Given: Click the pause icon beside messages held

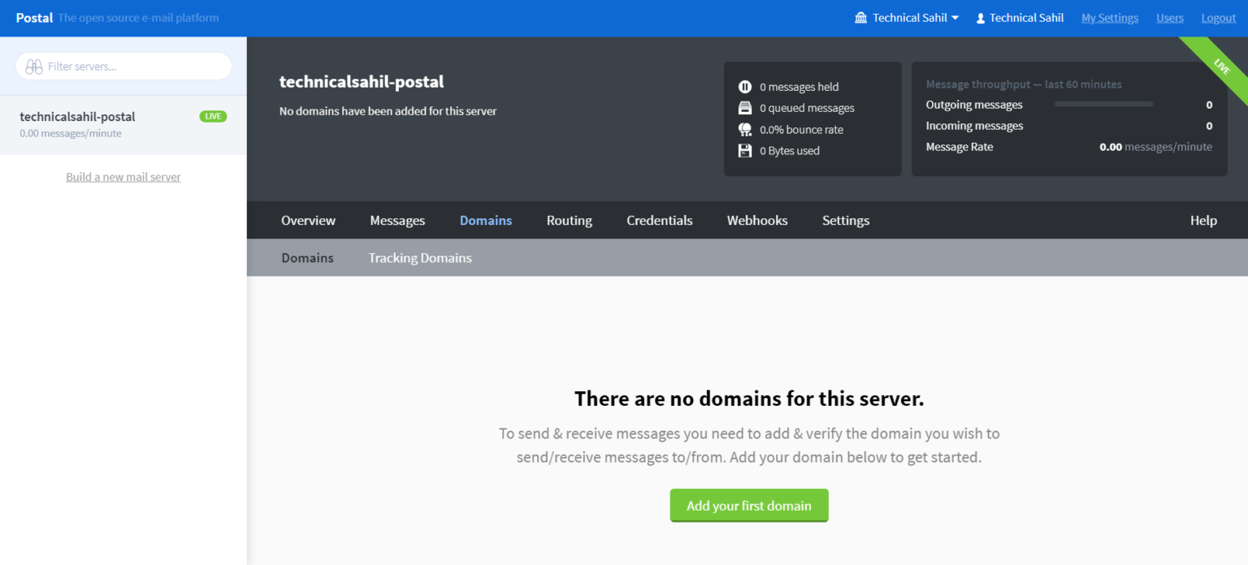Looking at the screenshot, I should tap(745, 86).
